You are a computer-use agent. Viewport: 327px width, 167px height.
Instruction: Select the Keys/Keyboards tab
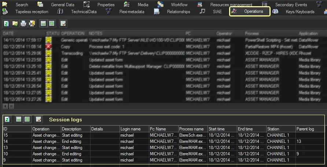tap(300, 11)
